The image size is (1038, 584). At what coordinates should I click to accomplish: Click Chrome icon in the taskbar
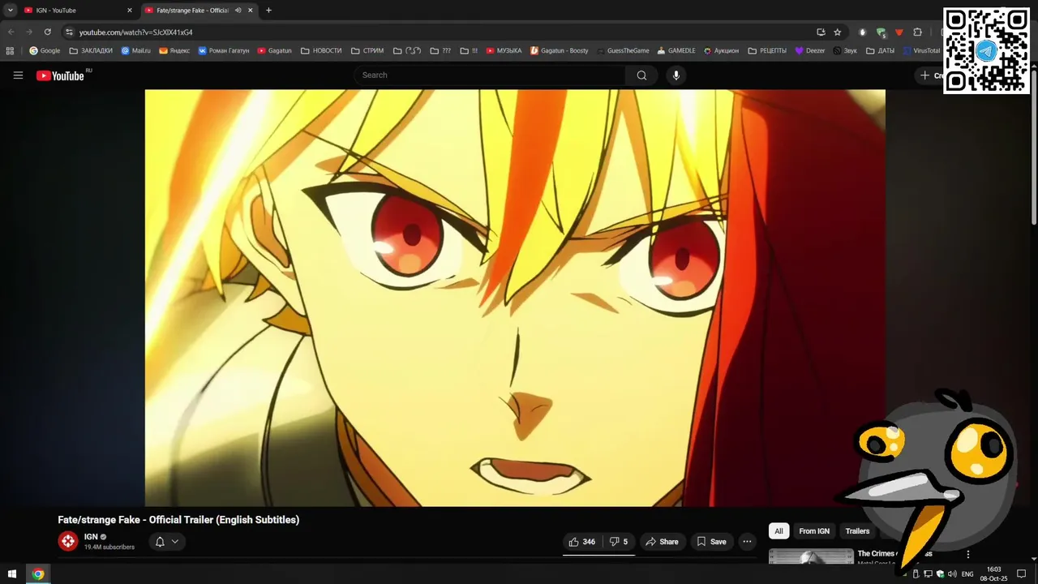[x=37, y=574]
